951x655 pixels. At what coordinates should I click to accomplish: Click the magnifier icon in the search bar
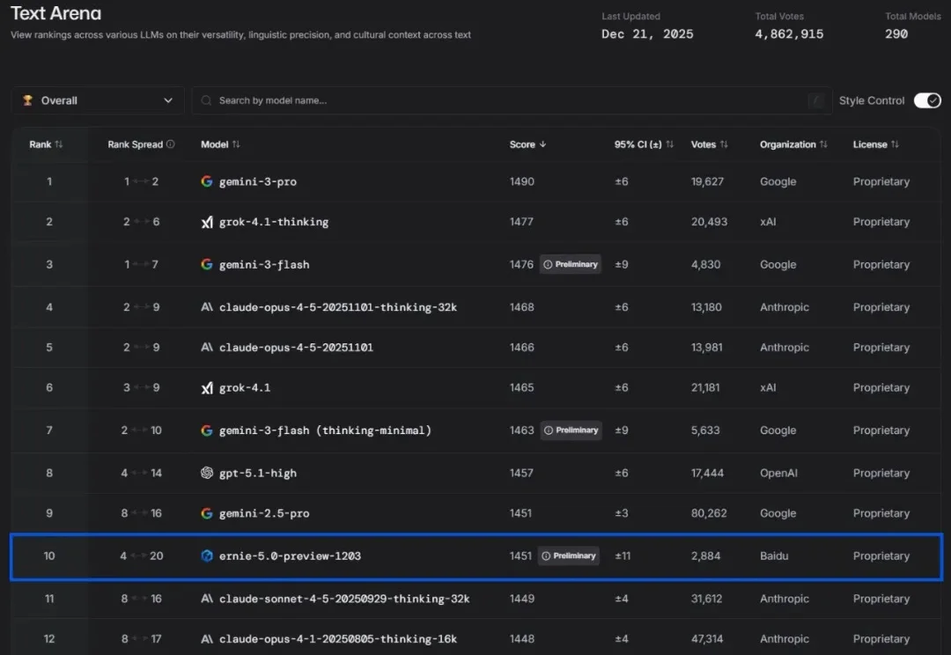click(206, 100)
